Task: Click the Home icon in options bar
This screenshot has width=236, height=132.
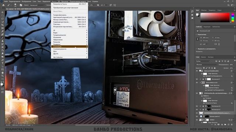Action: [3, 5]
